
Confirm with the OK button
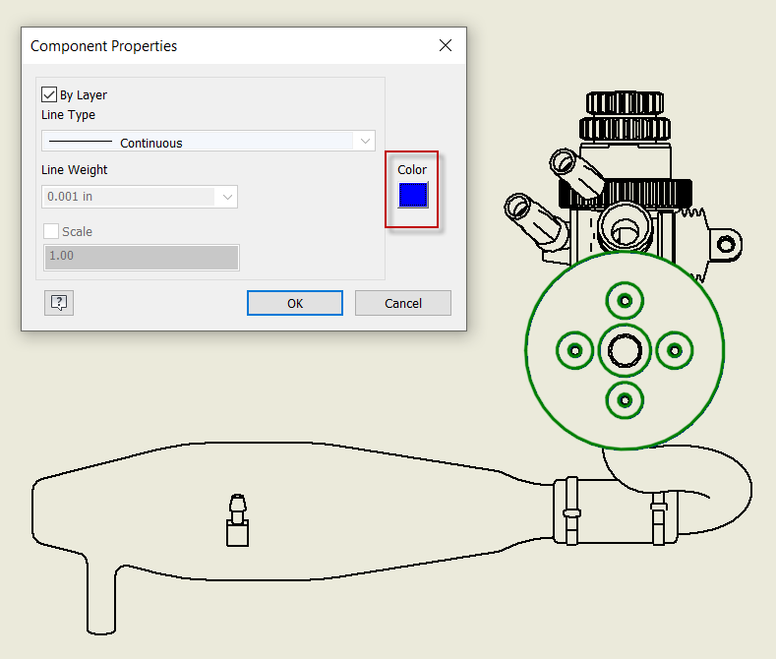(x=295, y=303)
